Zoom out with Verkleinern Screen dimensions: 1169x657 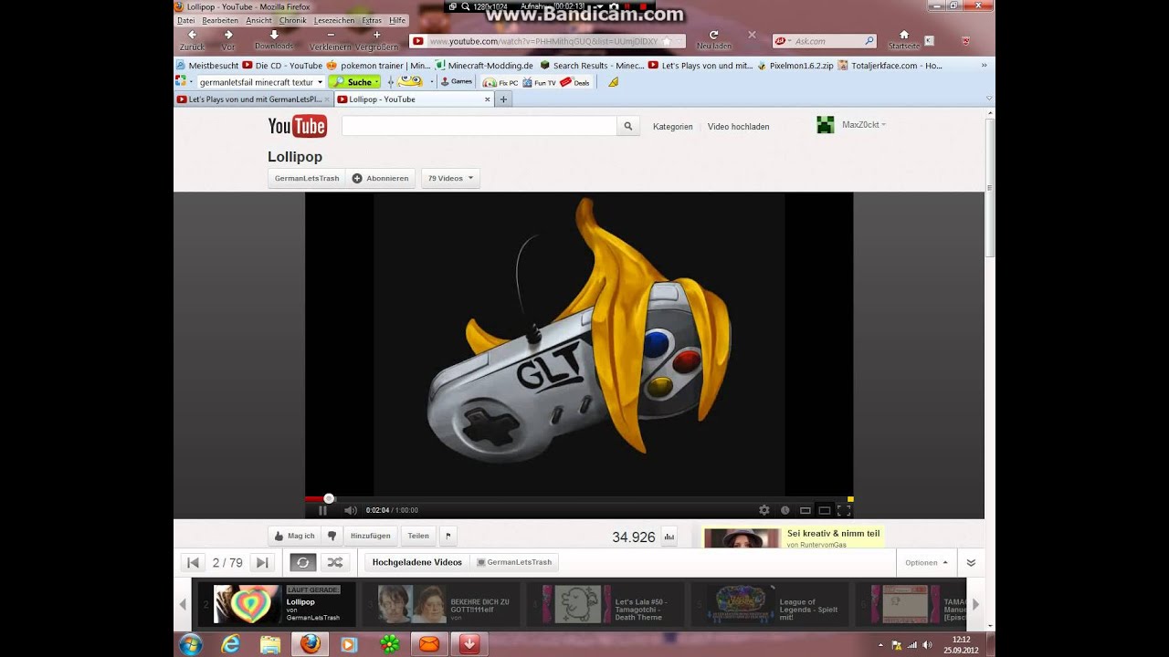330,39
